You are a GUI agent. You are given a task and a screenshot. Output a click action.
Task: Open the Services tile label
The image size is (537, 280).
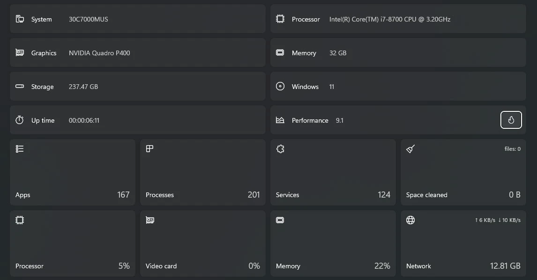[x=287, y=195]
